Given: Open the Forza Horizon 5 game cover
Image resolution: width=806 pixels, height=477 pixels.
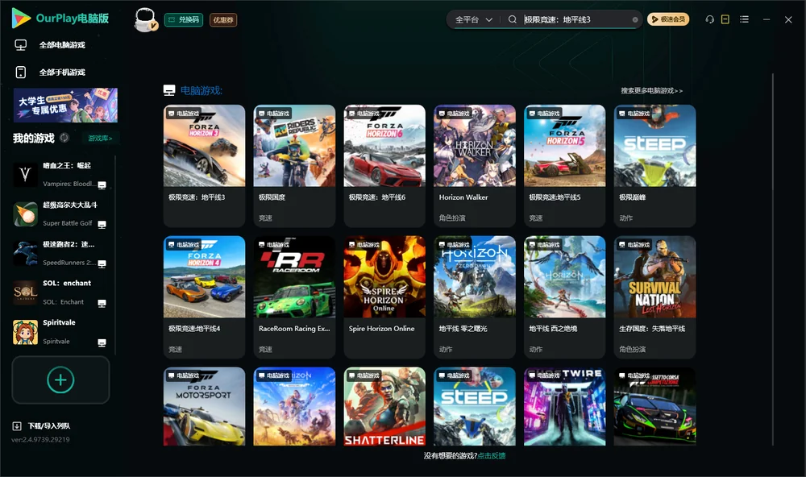Looking at the screenshot, I should point(565,146).
